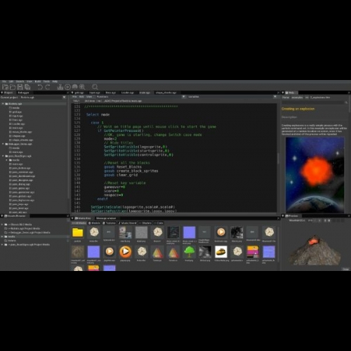351x351 pixels.
Task: Open grid.agc in the Tetris project tree
Action: (x=17, y=112)
